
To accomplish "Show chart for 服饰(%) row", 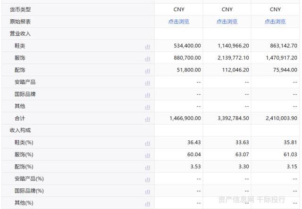I will 148,155.
